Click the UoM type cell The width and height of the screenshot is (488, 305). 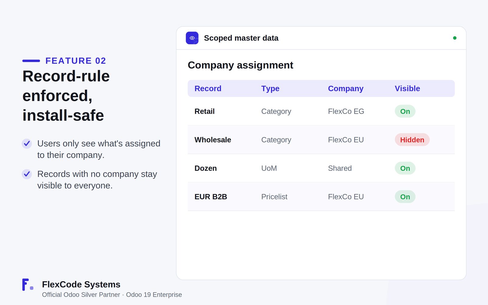click(x=269, y=168)
